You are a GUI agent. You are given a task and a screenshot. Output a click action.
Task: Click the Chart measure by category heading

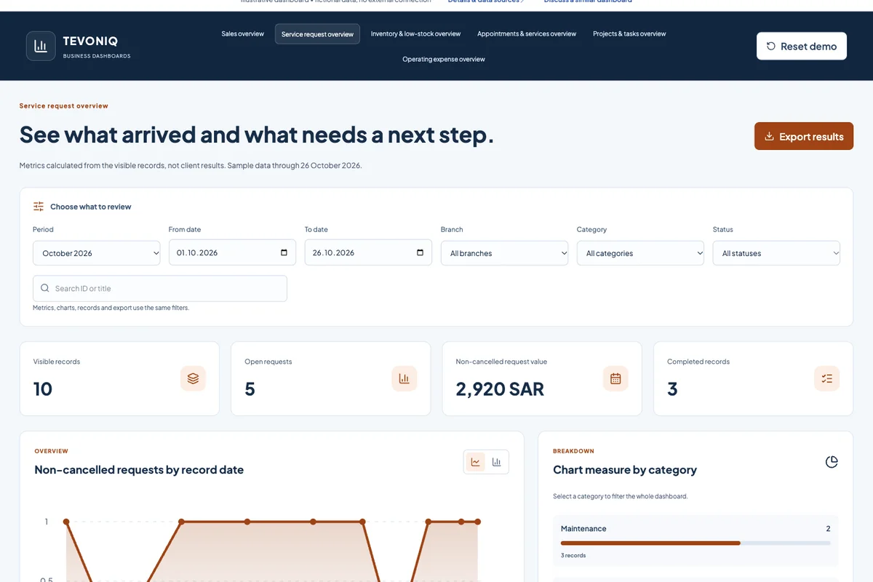click(x=625, y=470)
